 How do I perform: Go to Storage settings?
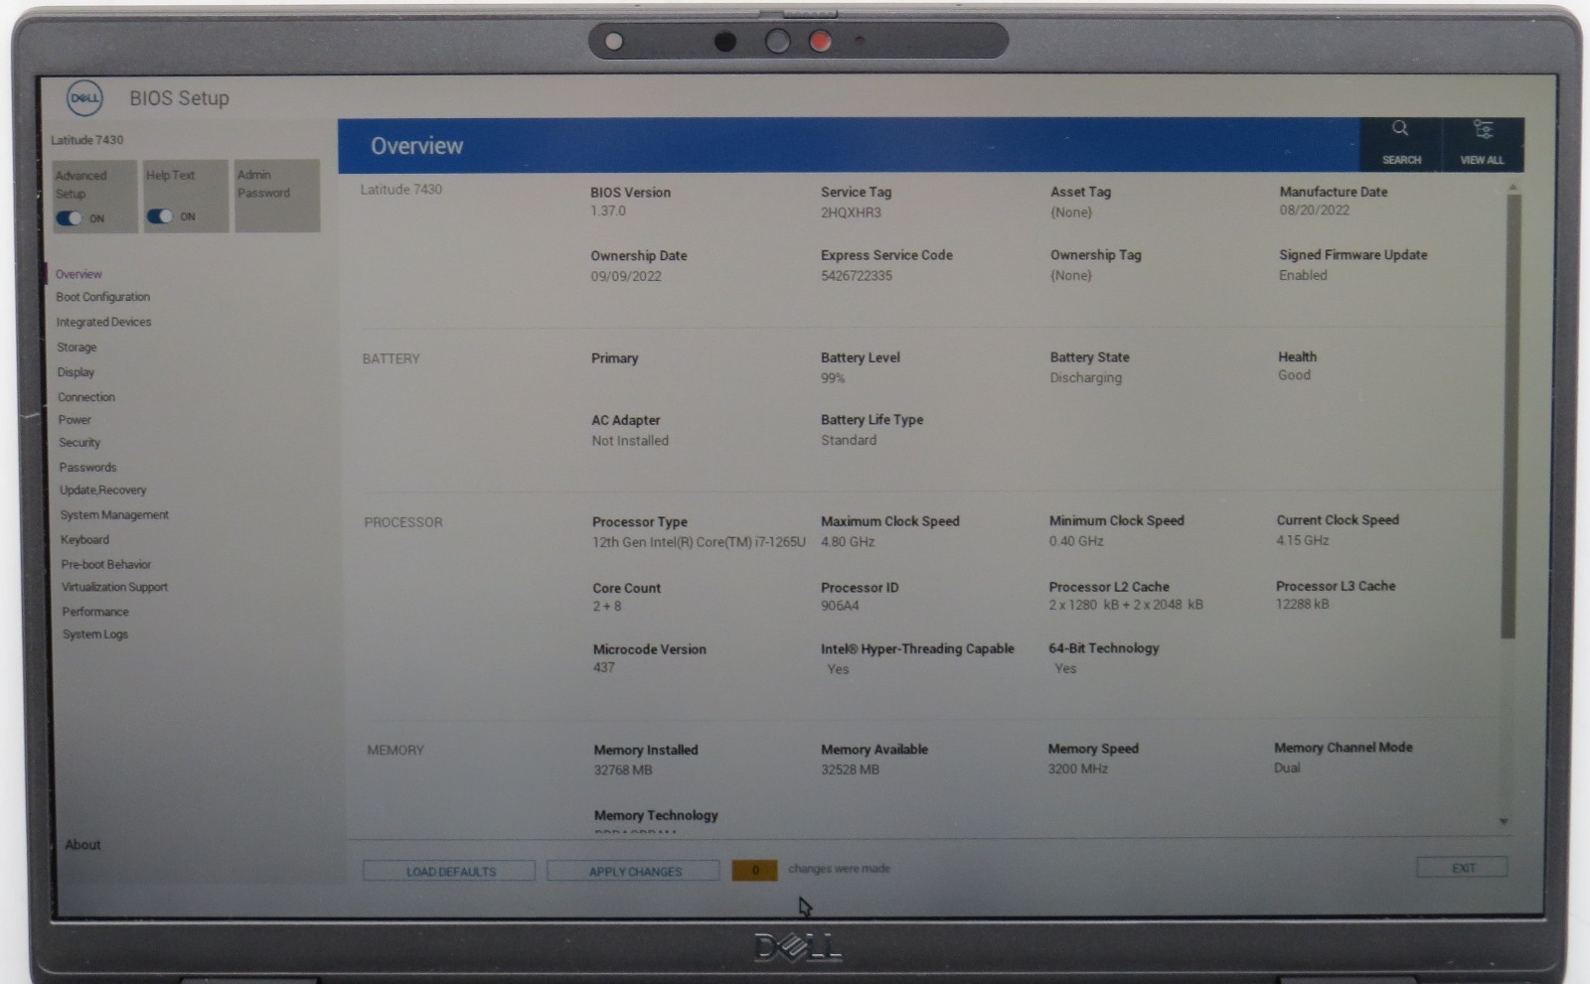coord(77,348)
